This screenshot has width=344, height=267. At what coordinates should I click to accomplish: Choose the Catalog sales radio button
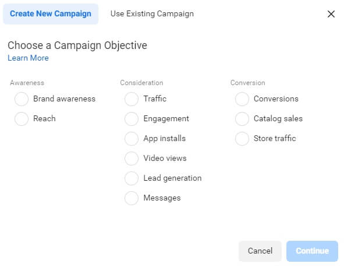pos(242,119)
